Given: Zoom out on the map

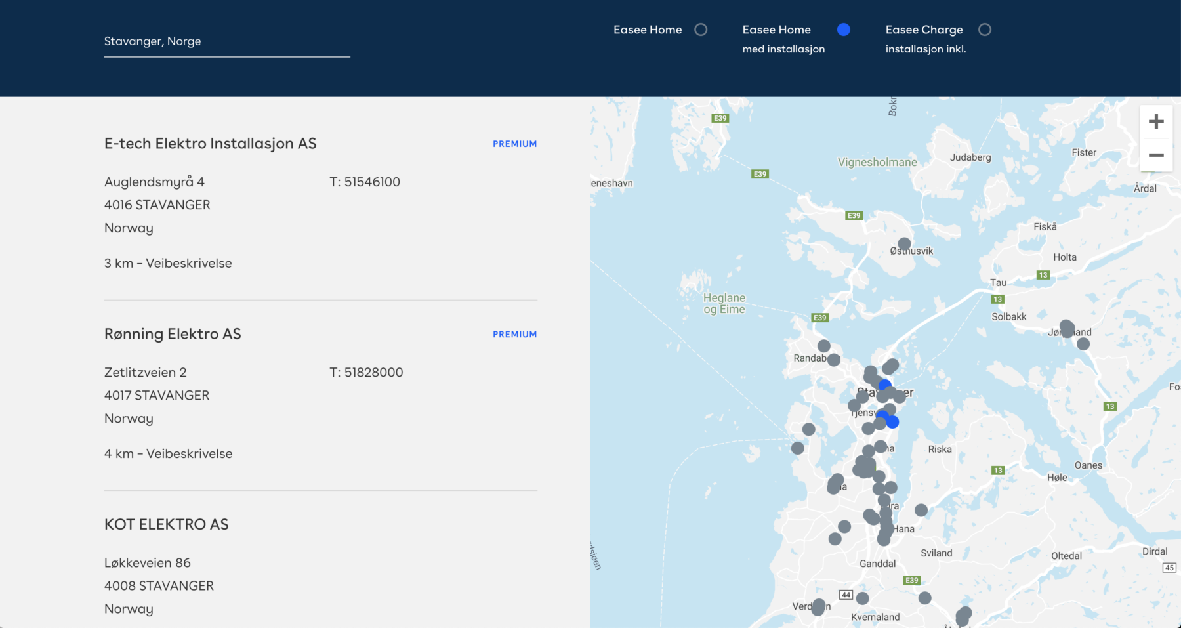Looking at the screenshot, I should point(1156,156).
